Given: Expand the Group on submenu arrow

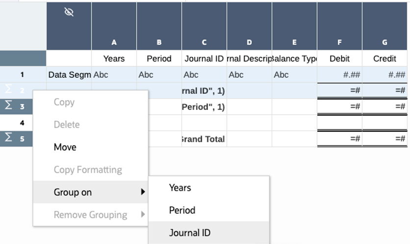Looking at the screenshot, I should pyautogui.click(x=143, y=192).
